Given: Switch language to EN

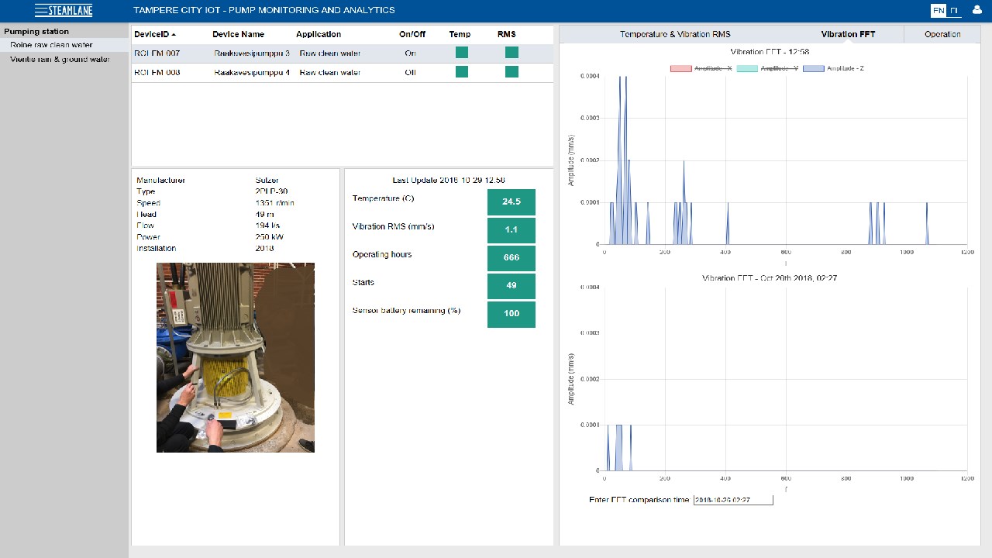Looking at the screenshot, I should pyautogui.click(x=938, y=10).
